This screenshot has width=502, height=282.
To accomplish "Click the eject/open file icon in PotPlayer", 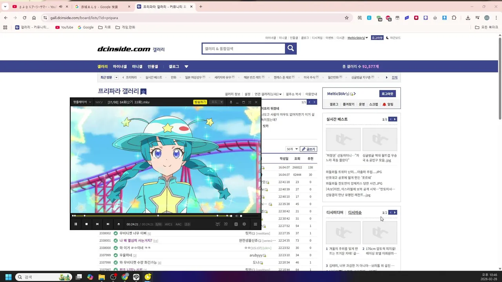I will tap(118, 224).
